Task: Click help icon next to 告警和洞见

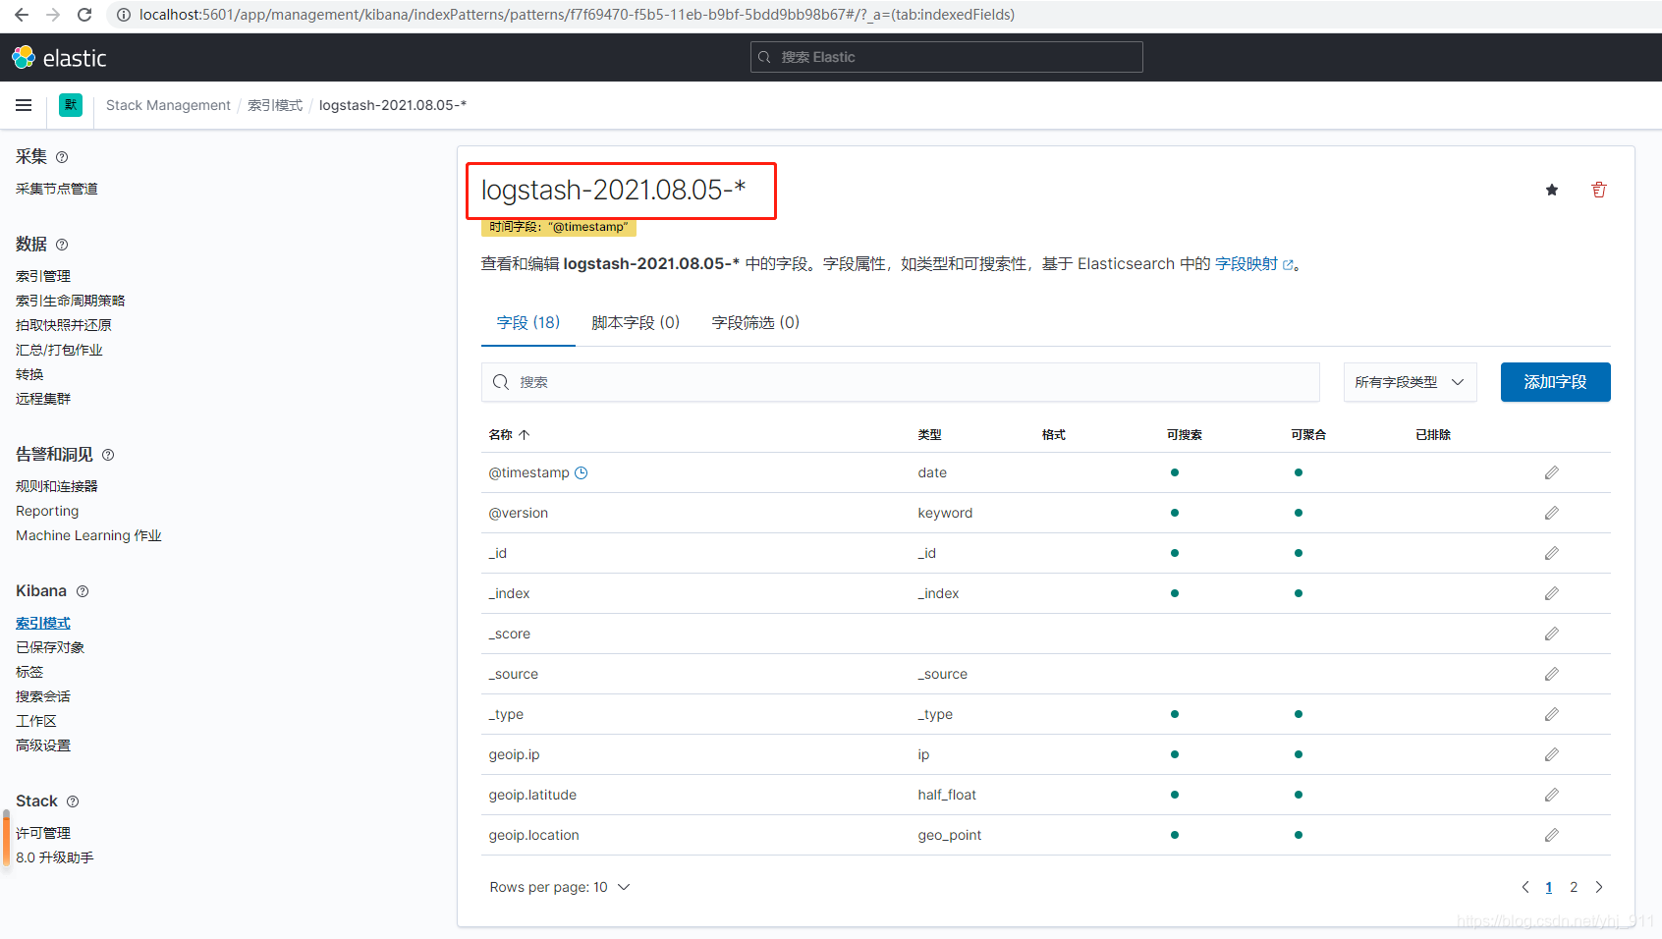Action: 108,455
